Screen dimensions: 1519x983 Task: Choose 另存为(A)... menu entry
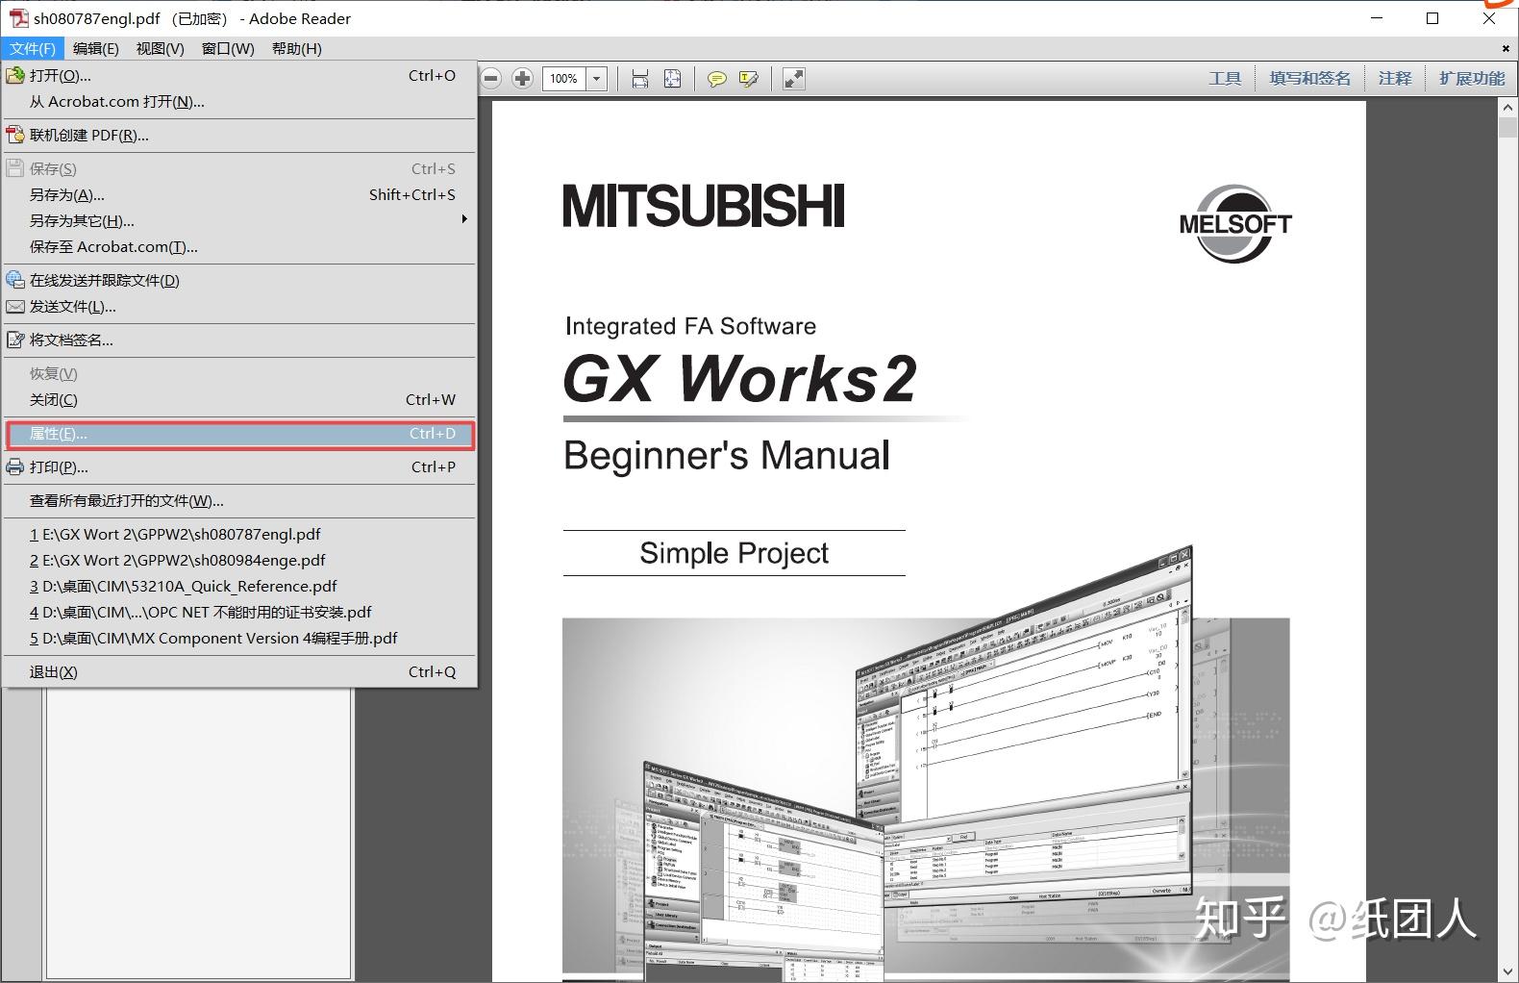pos(239,194)
